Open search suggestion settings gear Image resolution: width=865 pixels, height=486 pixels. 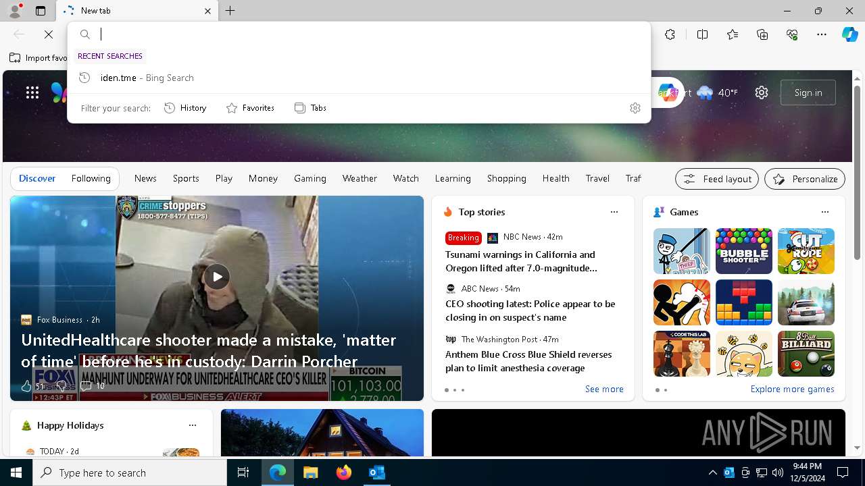pyautogui.click(x=635, y=108)
